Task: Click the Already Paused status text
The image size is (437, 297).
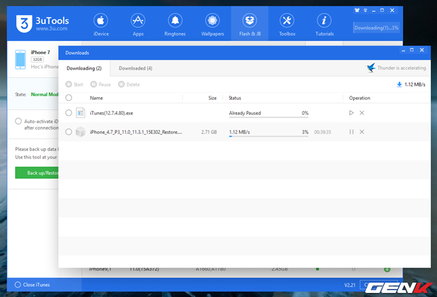Action: [x=245, y=113]
